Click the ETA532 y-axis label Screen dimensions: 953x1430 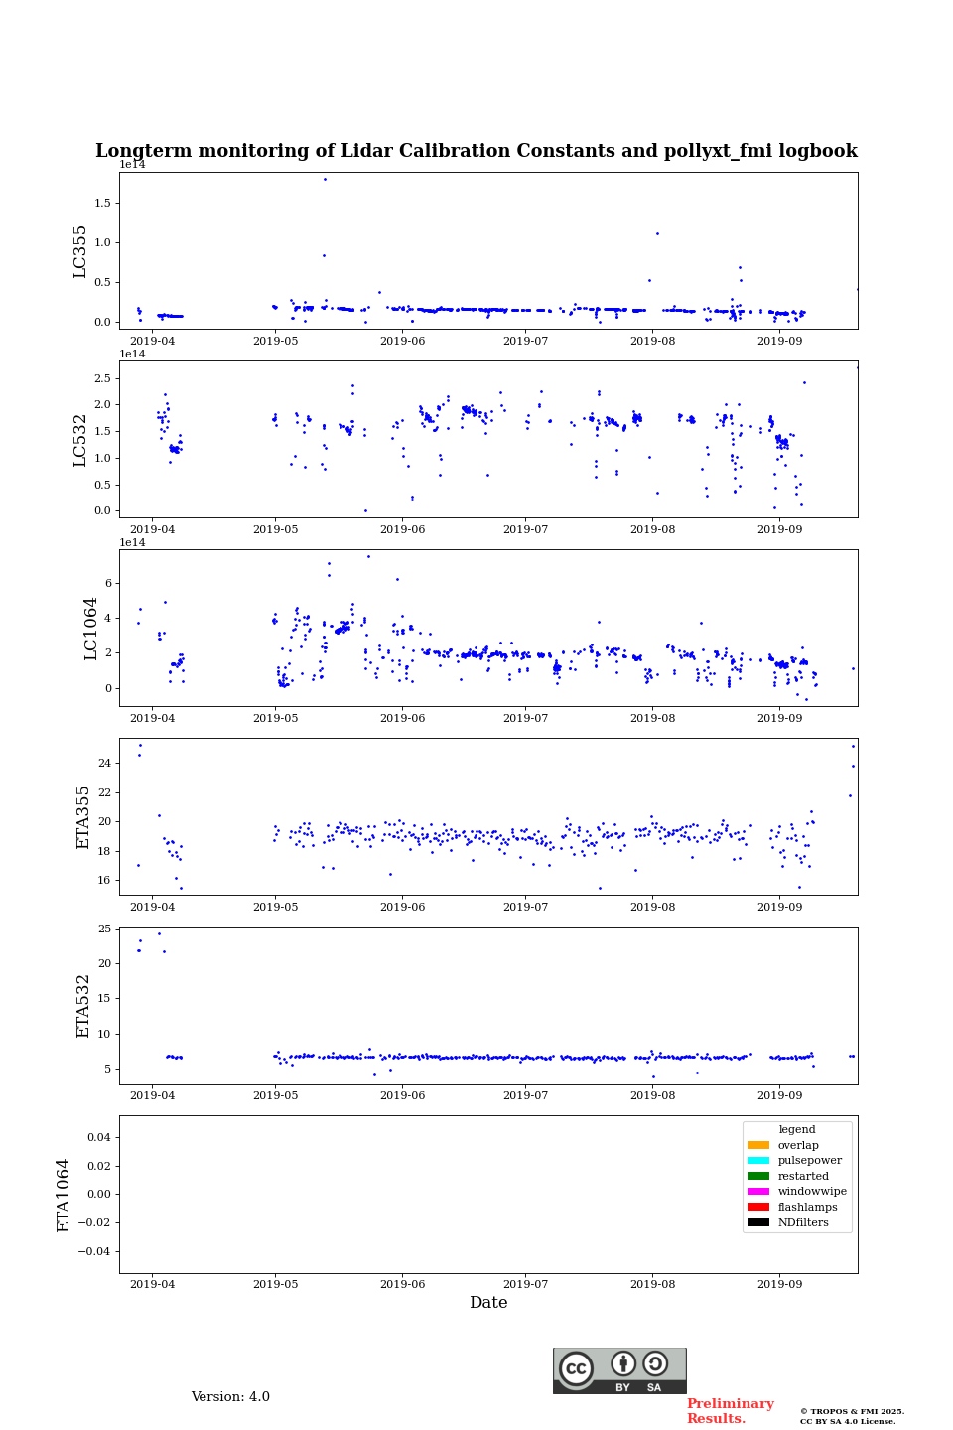click(x=83, y=1006)
